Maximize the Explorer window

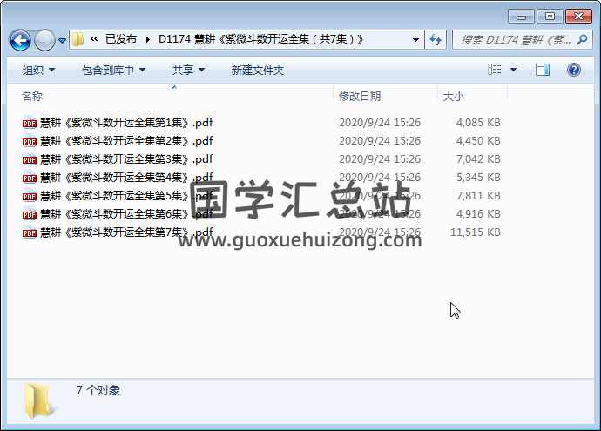pyautogui.click(x=550, y=16)
